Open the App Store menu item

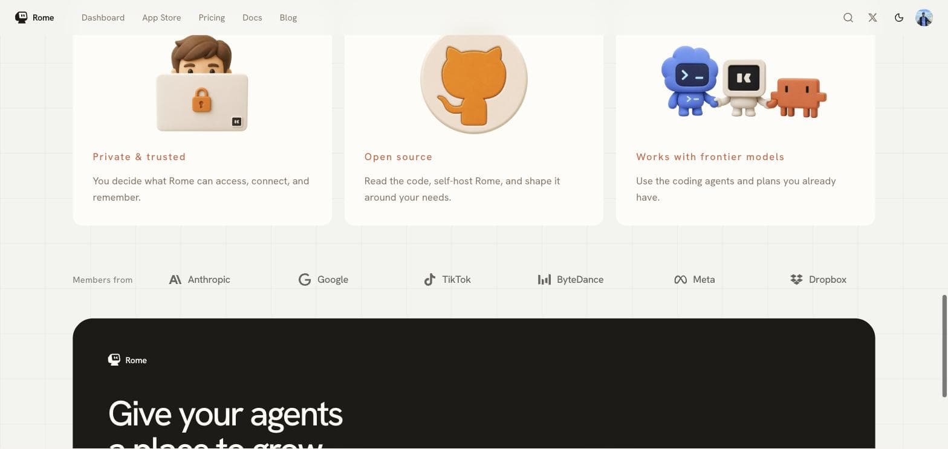[161, 18]
